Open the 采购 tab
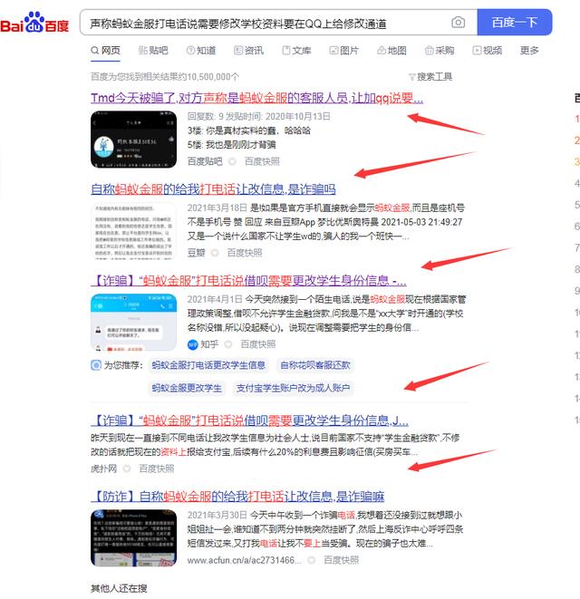 coord(440,51)
